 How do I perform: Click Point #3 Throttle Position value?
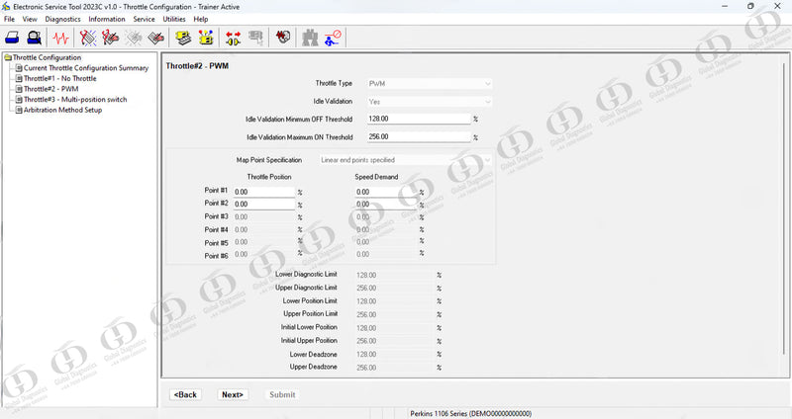click(x=242, y=216)
